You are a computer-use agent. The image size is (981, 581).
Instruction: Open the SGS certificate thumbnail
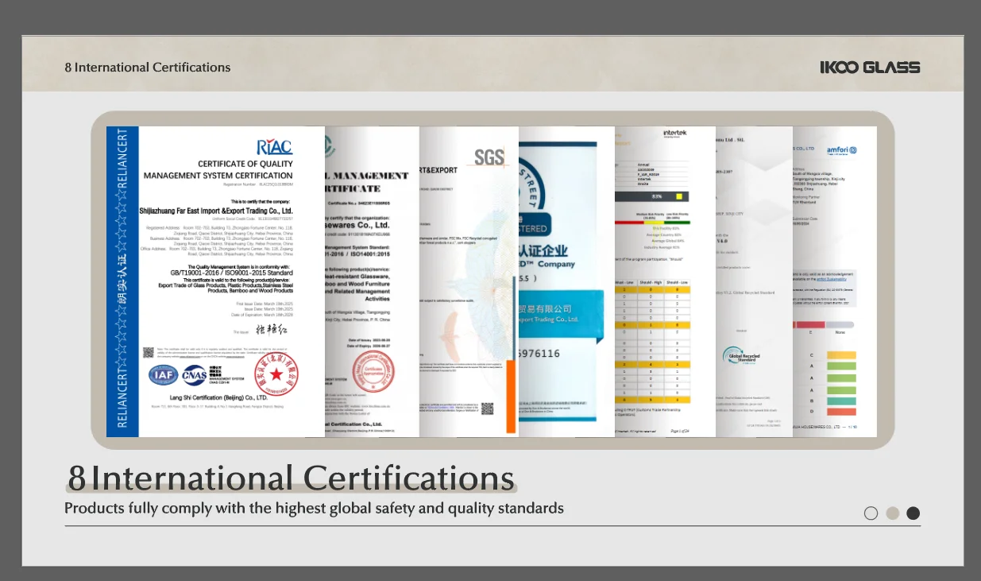coord(469,281)
